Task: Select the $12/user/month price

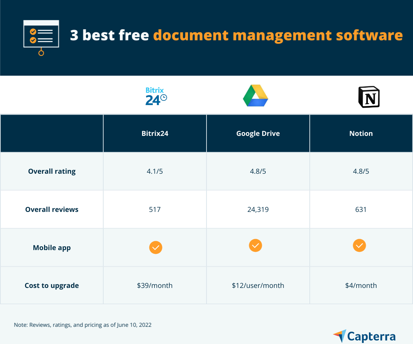Action: pyautogui.click(x=258, y=286)
